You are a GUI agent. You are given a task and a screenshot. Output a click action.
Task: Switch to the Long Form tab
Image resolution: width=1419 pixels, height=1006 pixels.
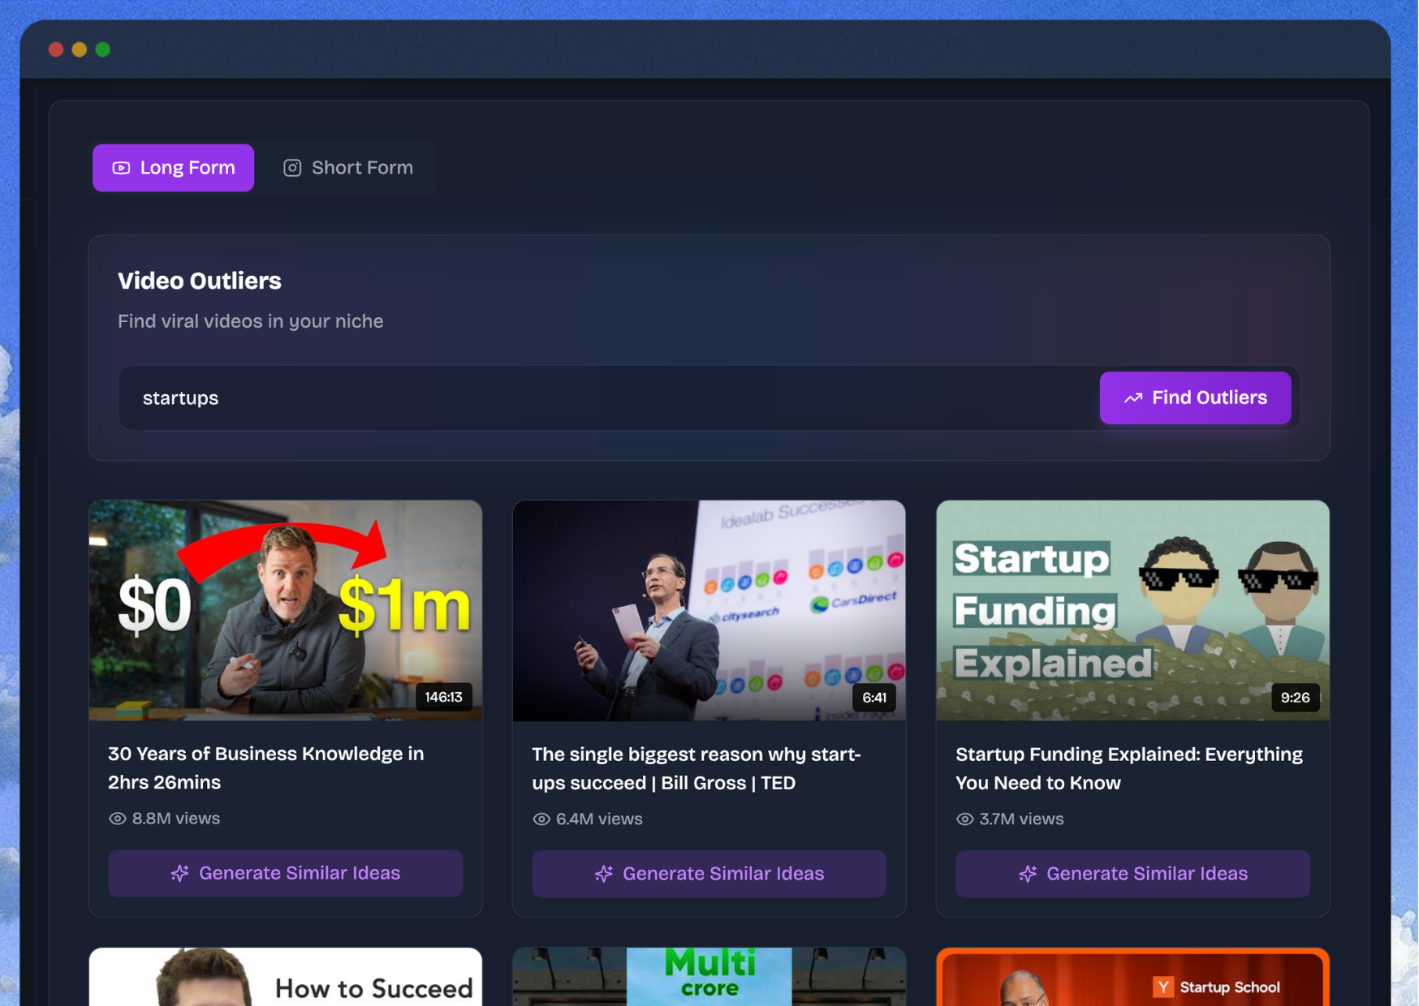click(x=173, y=168)
